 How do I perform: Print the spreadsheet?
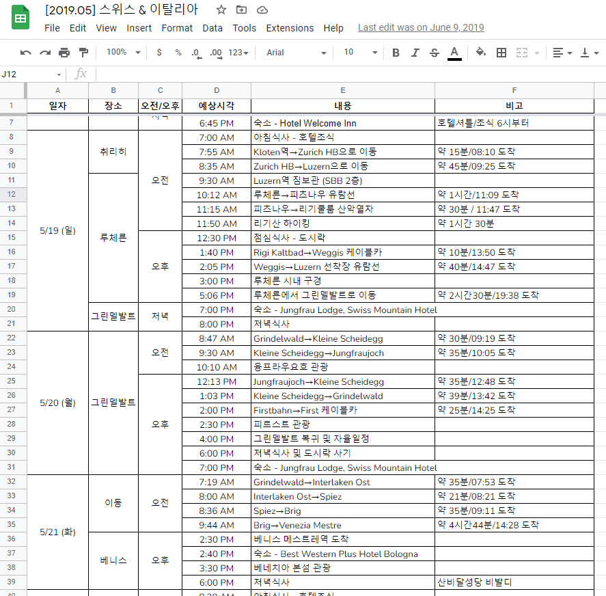coord(64,53)
